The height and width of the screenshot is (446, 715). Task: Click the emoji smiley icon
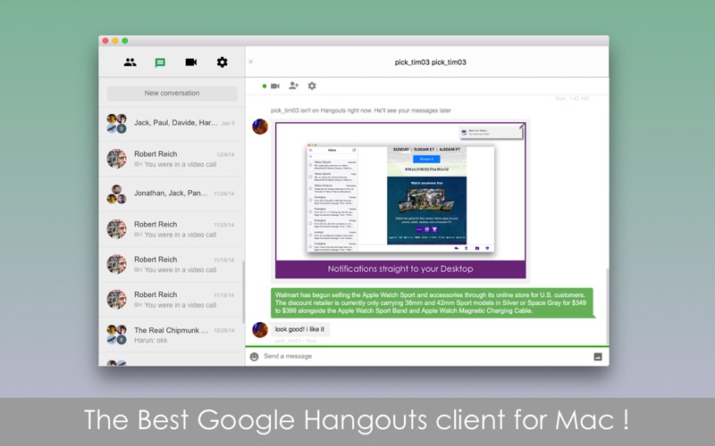click(x=255, y=356)
